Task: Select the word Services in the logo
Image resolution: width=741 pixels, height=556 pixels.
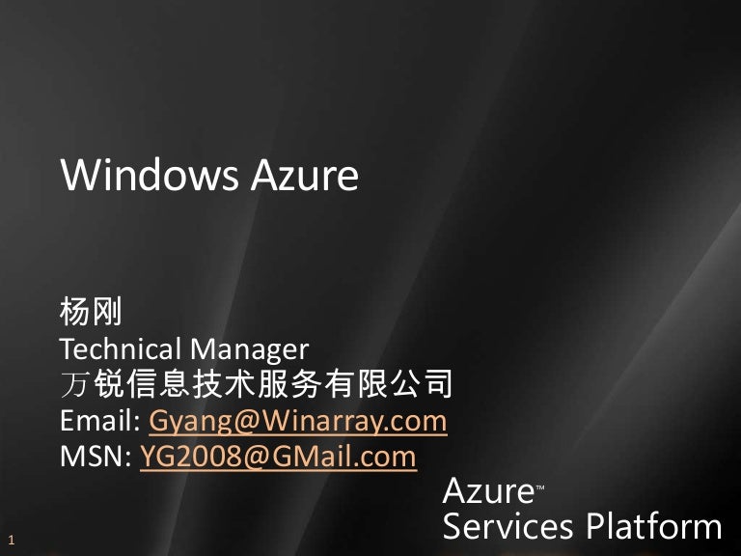Action: point(508,526)
